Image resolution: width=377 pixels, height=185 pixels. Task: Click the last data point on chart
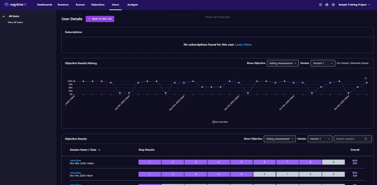click(x=366, y=83)
